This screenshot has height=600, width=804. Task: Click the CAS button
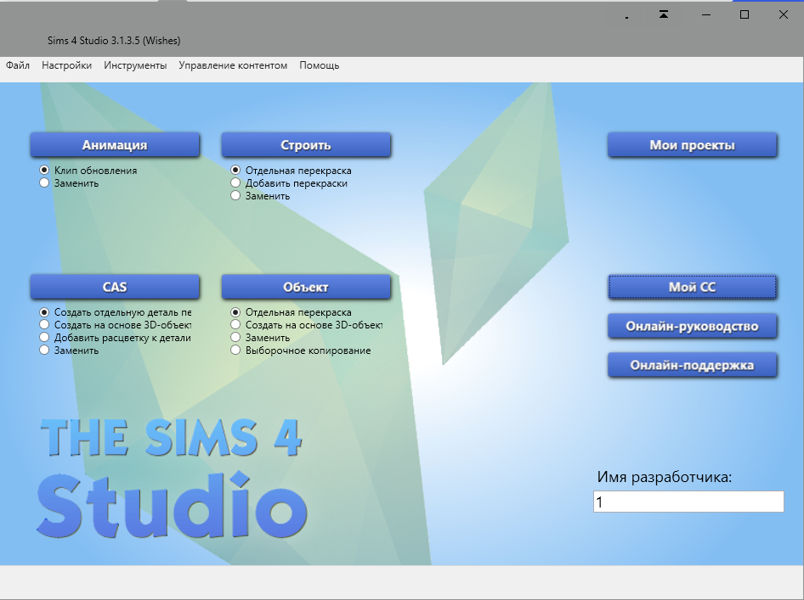116,287
